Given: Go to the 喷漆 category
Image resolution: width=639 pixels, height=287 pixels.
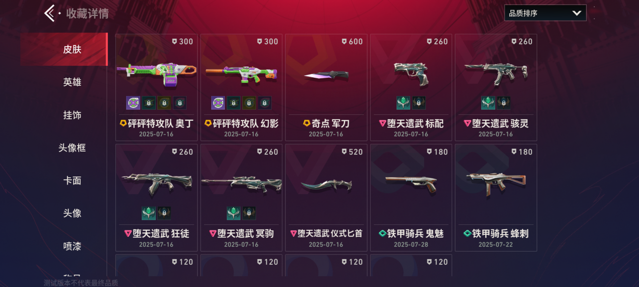Looking at the screenshot, I should tap(72, 246).
